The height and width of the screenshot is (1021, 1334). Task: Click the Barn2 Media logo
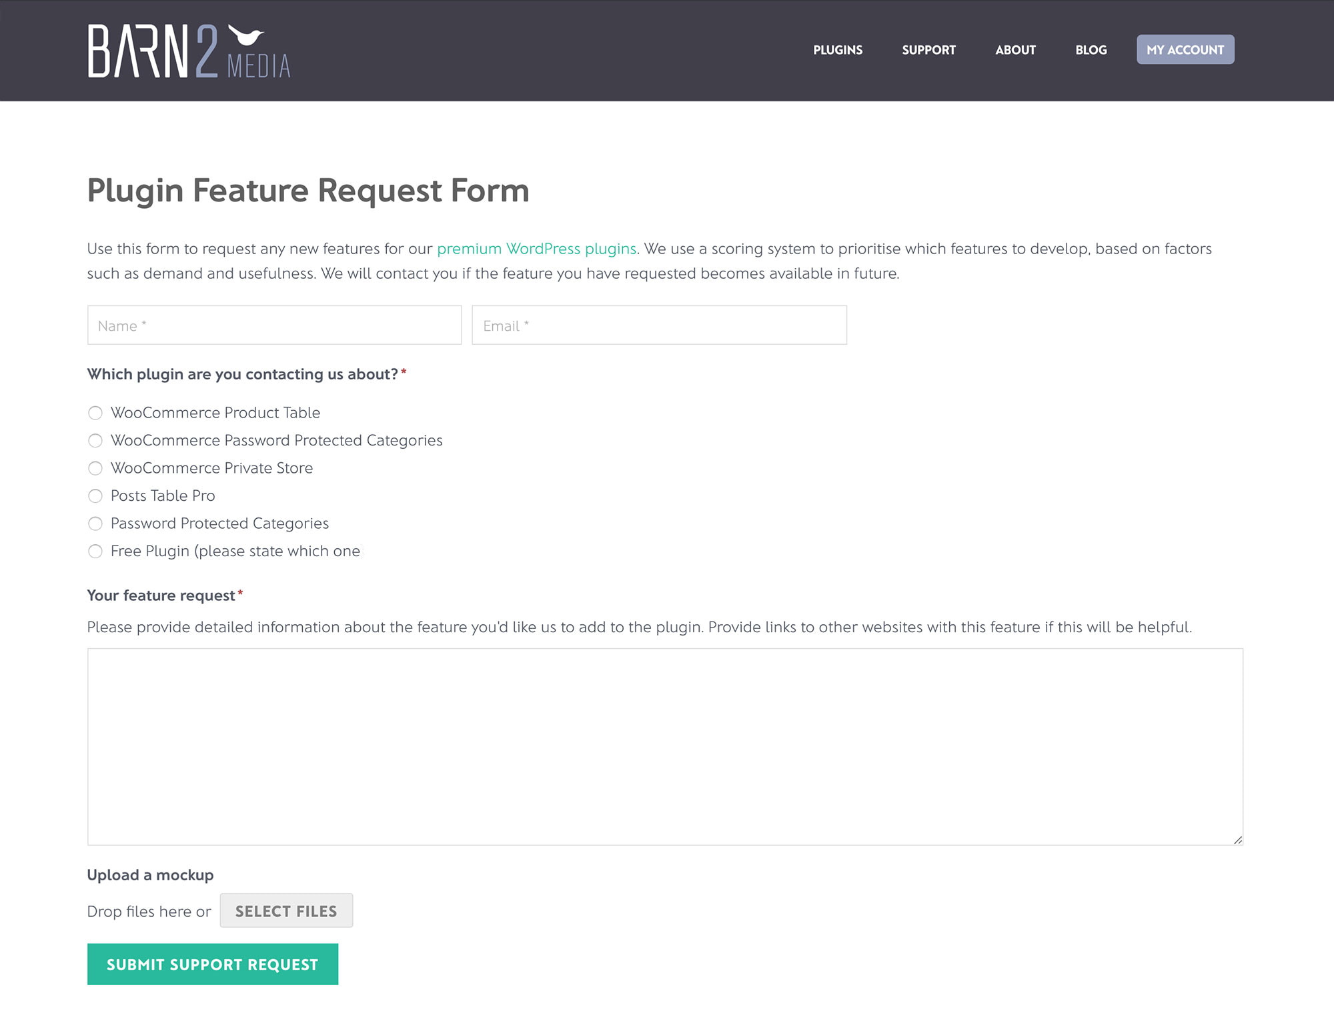pos(189,50)
